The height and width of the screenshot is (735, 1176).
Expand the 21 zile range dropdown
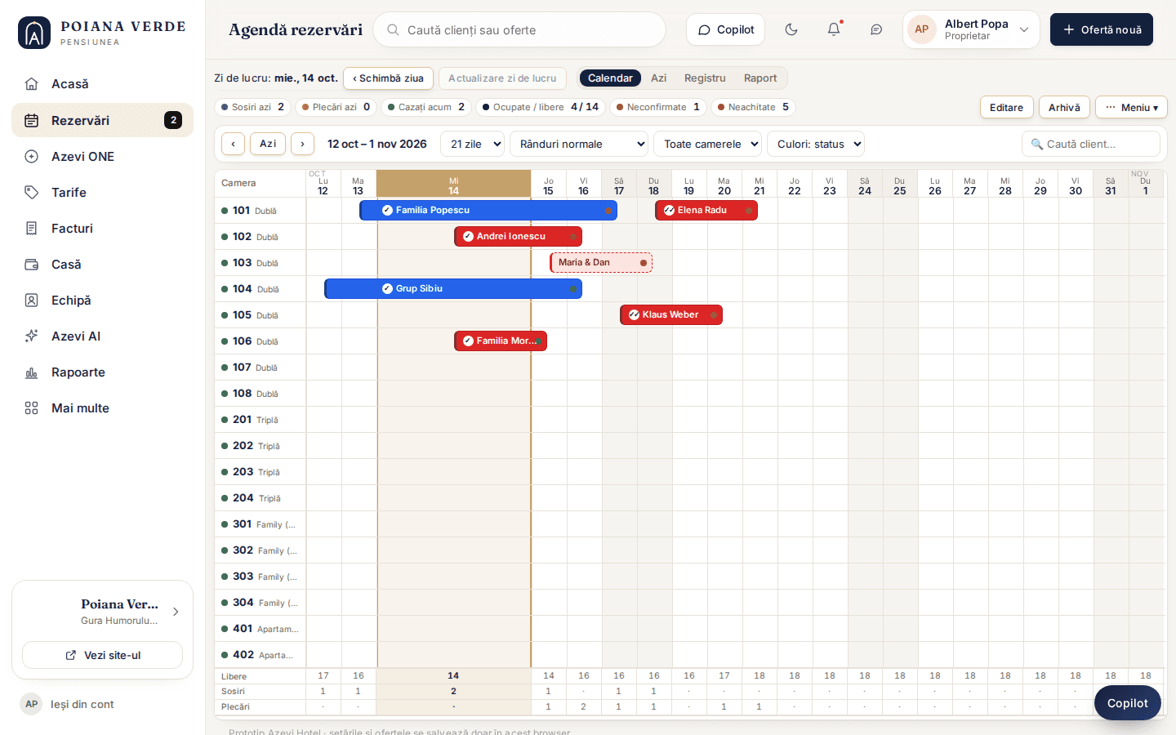tap(473, 144)
